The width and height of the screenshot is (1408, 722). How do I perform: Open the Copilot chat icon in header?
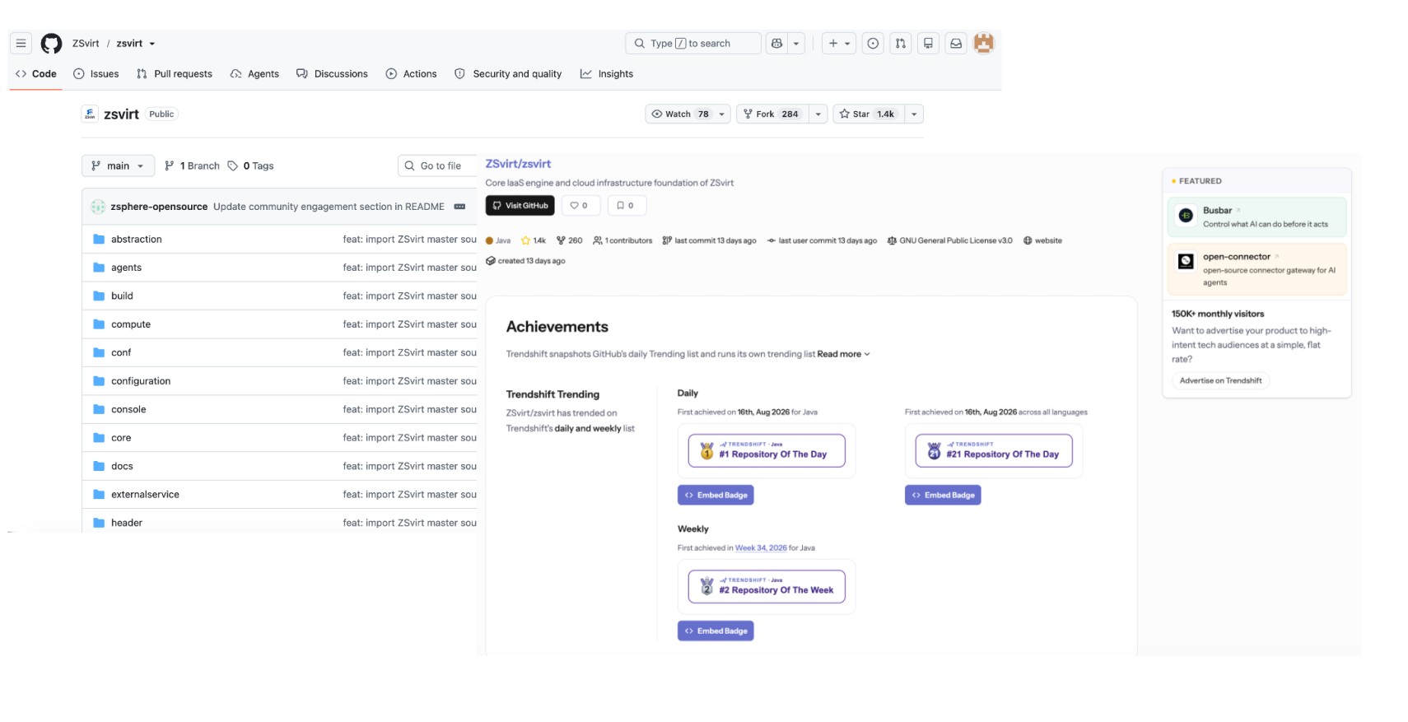[x=776, y=44]
